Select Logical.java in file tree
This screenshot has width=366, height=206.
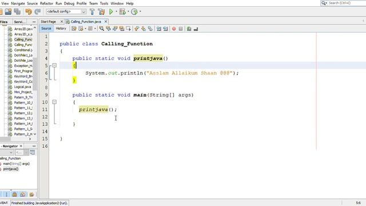pyautogui.click(x=22, y=87)
